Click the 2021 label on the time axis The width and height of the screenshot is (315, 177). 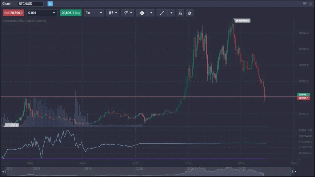click(x=188, y=163)
